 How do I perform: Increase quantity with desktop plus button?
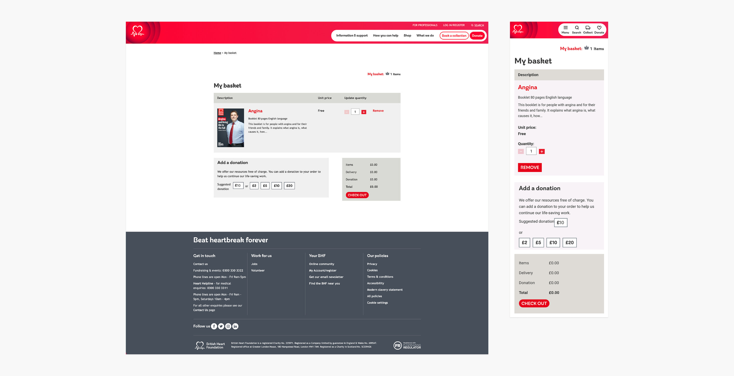(364, 112)
